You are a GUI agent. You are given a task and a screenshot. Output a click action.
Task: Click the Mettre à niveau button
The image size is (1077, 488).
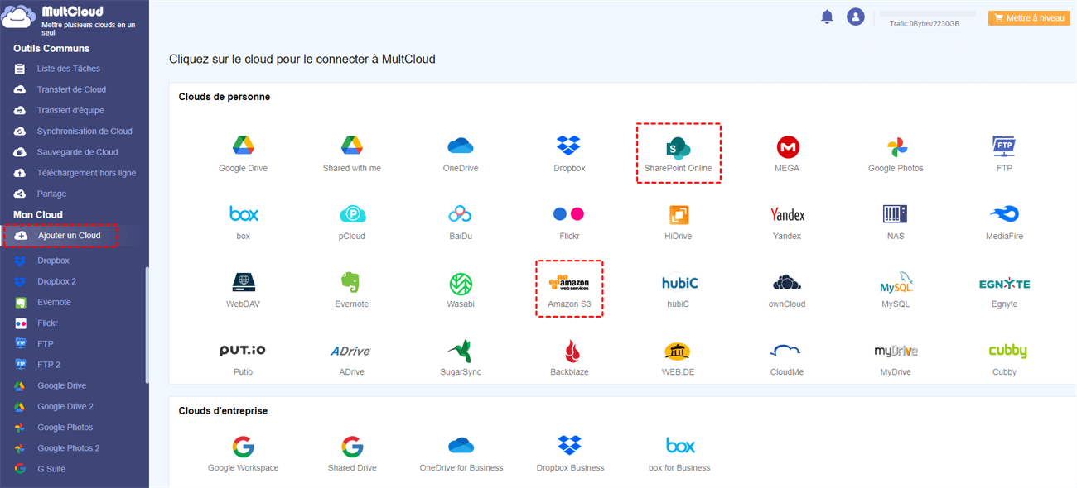point(1029,17)
